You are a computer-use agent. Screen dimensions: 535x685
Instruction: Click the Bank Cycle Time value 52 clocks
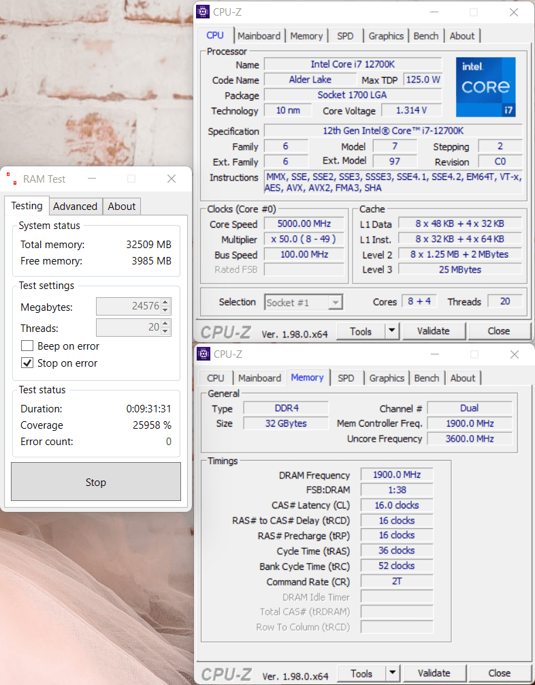(397, 566)
